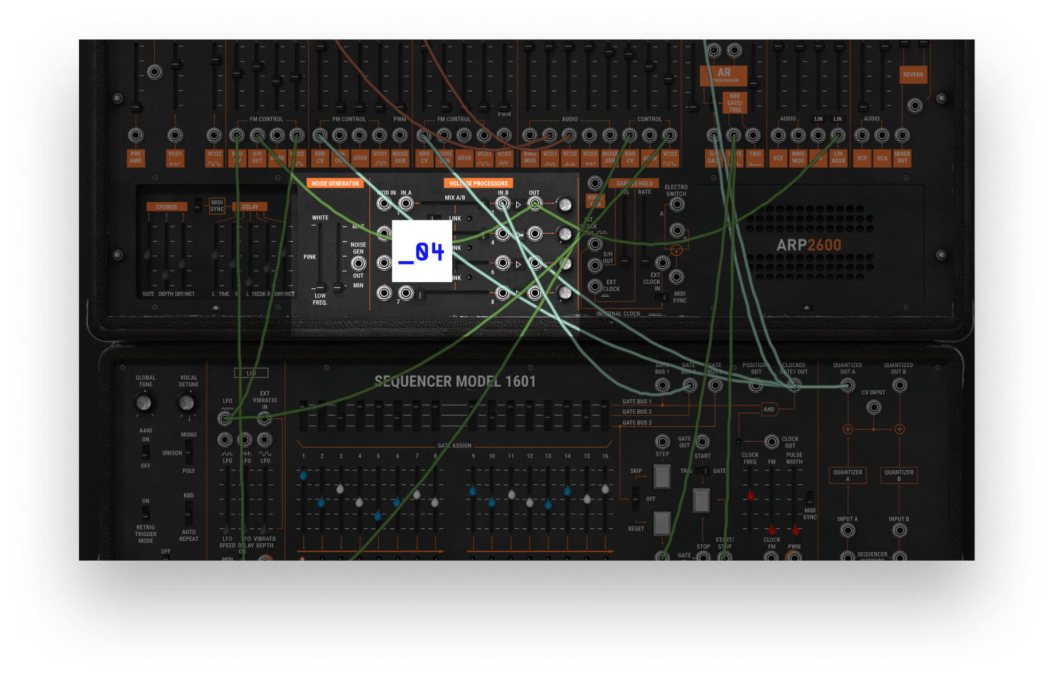Screen dimensions: 1054x679
Task: Click the KBD GATE/TRIG label icon
Action: click(734, 104)
